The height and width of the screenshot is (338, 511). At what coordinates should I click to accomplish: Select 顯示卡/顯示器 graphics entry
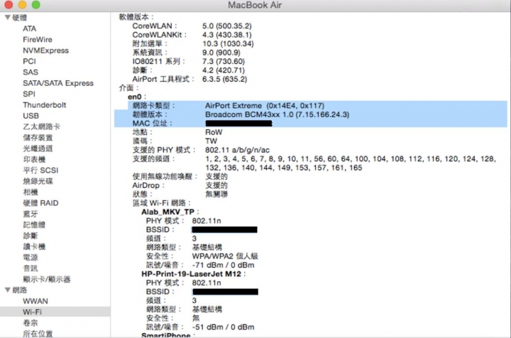[47, 279]
